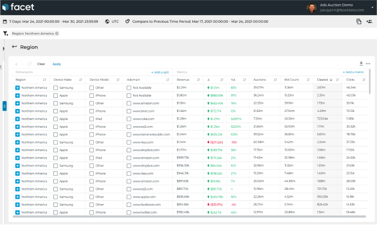Click the compare time period icon
The image size is (377, 225).
pos(127,22)
